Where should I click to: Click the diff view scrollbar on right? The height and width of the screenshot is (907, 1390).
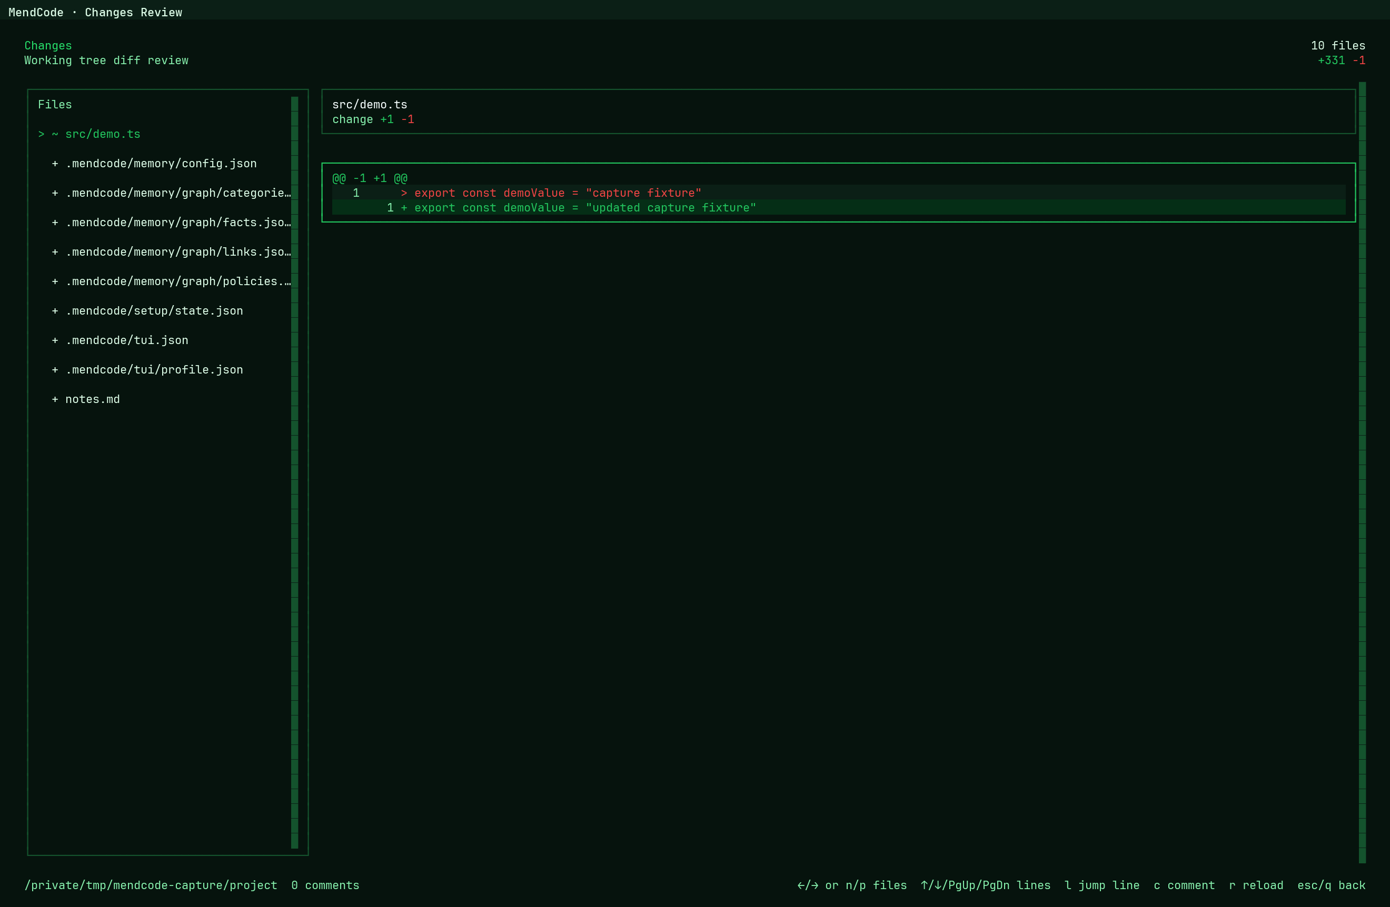click(1362, 472)
